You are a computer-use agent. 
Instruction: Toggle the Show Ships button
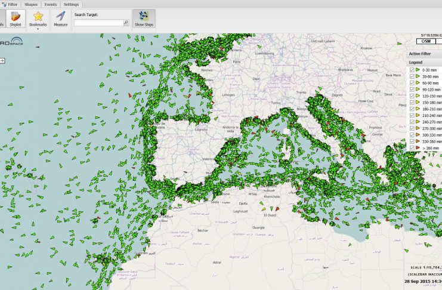click(144, 18)
